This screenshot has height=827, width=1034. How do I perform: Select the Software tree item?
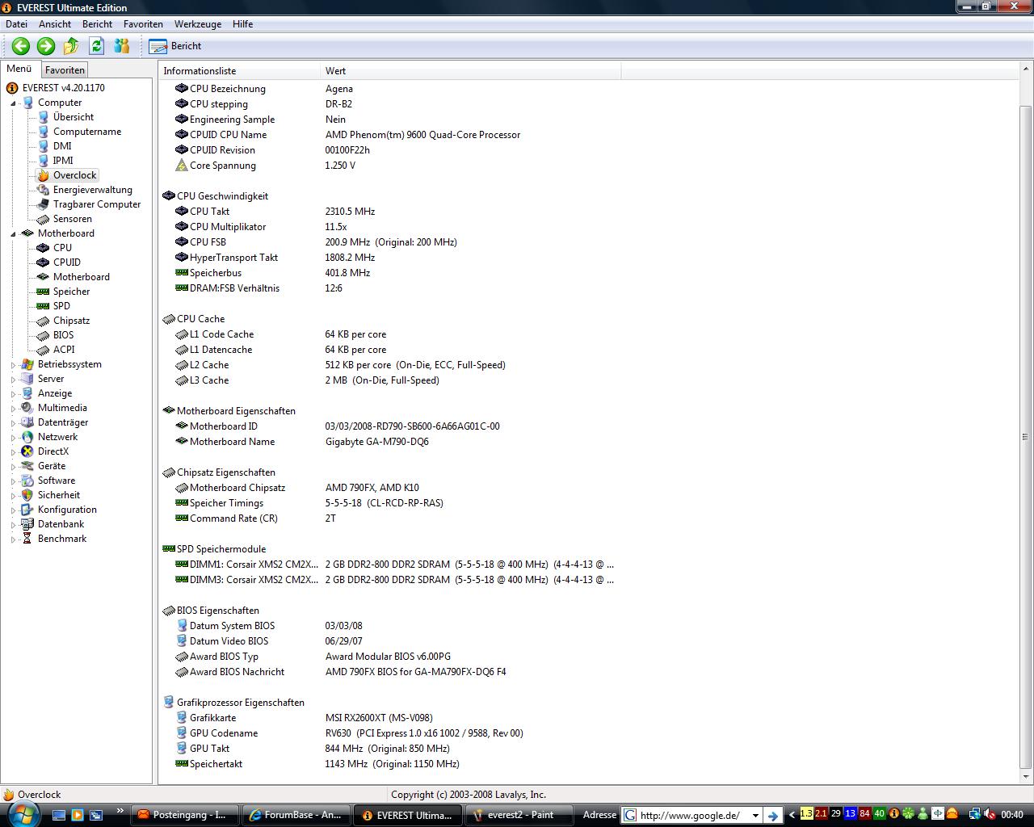point(57,481)
